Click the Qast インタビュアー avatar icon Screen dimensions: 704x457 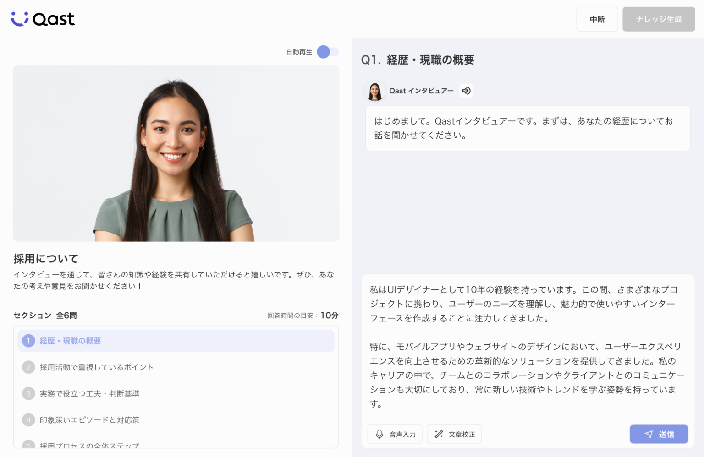[375, 91]
